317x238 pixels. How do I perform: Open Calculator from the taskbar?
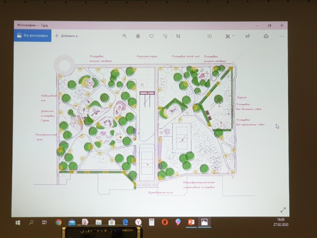(x=151, y=222)
